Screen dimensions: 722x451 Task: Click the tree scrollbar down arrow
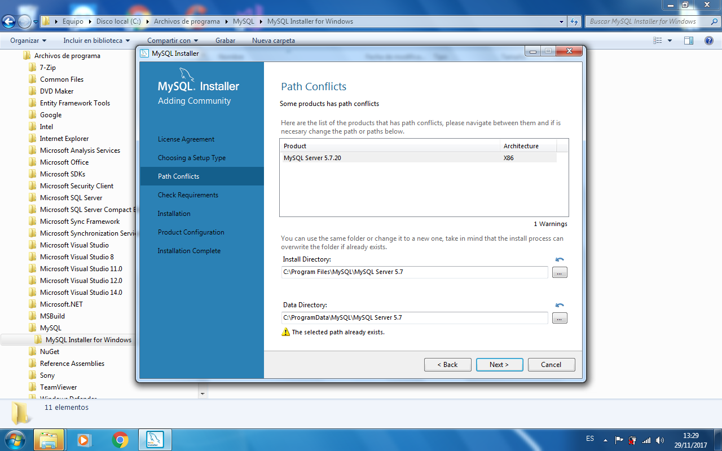(202, 393)
